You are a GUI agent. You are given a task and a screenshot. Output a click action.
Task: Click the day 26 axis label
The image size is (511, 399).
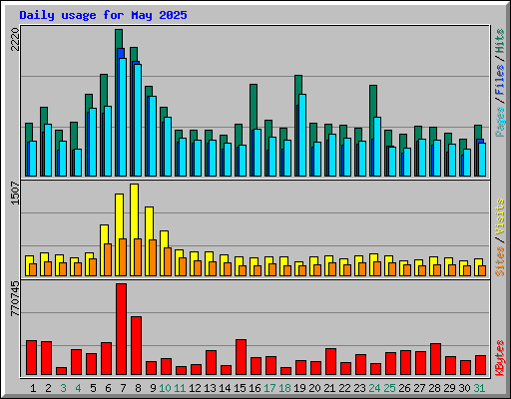pyautogui.click(x=404, y=388)
